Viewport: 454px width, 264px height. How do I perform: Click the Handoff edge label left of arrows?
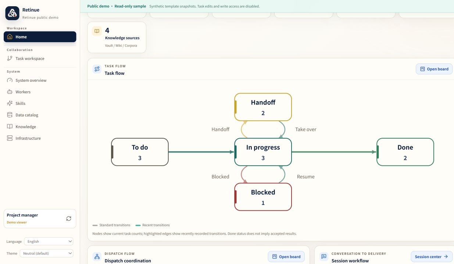click(x=221, y=129)
